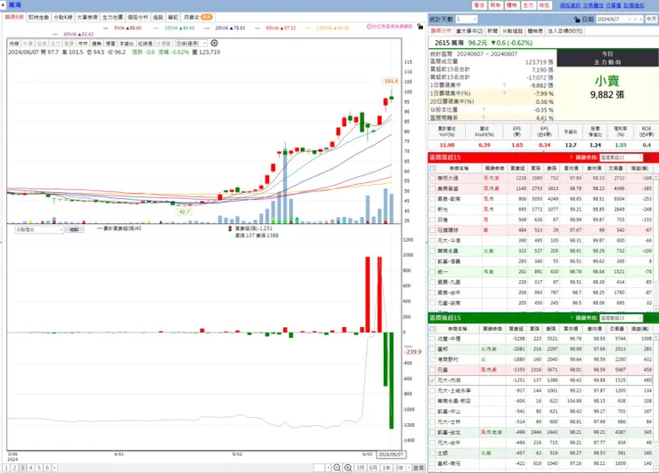Click the 今天 button
This screenshot has width=659, height=473.
pyautogui.click(x=651, y=20)
